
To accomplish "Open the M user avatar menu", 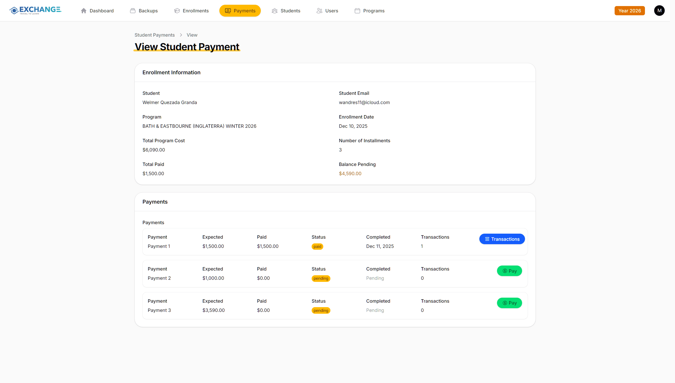I will (659, 11).
